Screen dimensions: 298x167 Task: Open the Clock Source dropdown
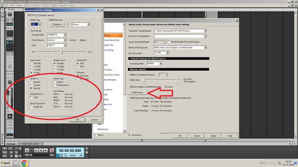coord(65,40)
